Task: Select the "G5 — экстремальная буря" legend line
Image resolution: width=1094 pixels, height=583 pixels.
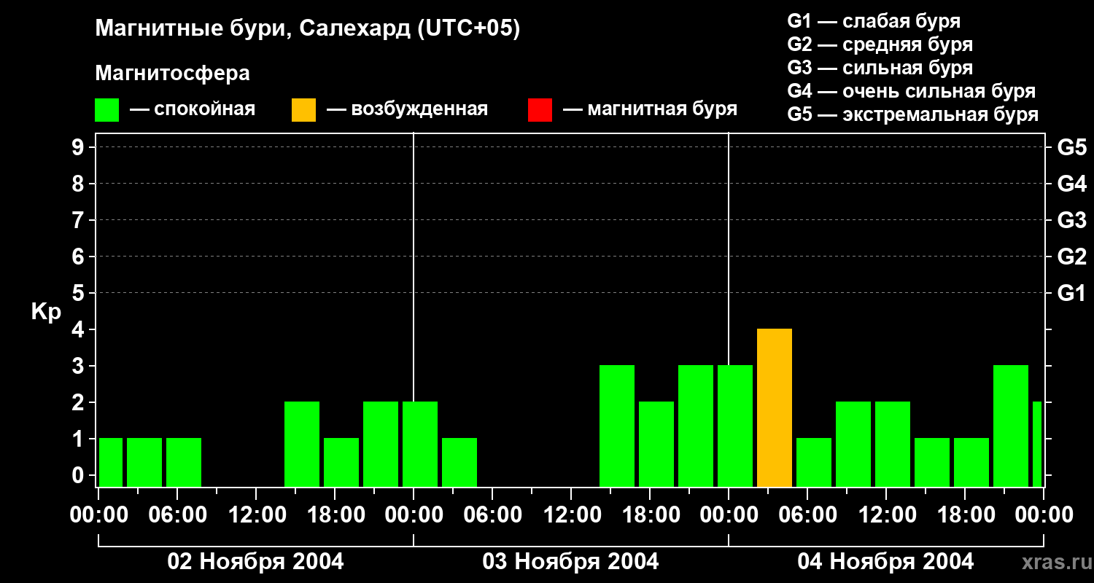Action: pyautogui.click(x=913, y=114)
